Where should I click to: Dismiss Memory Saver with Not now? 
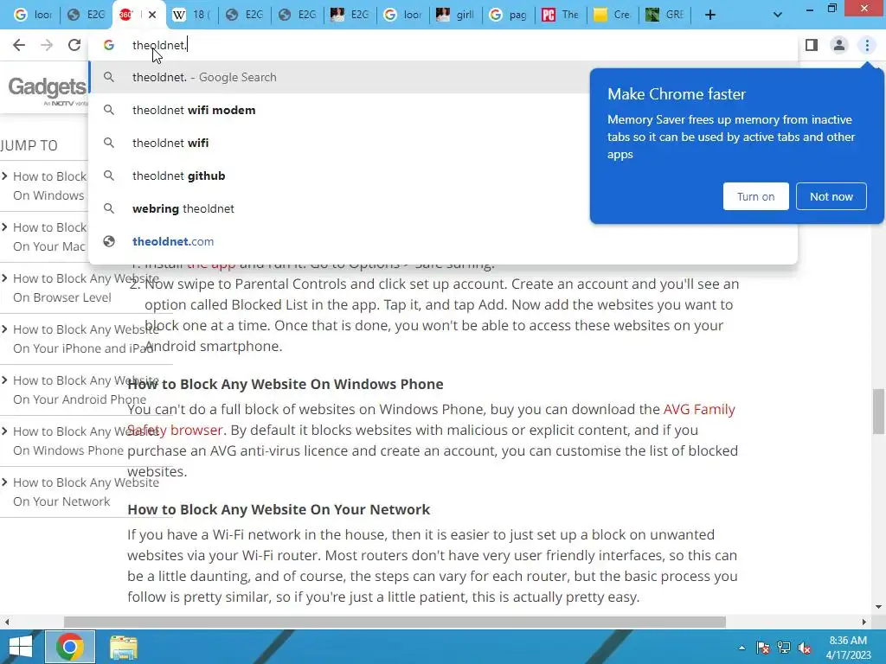point(831,196)
